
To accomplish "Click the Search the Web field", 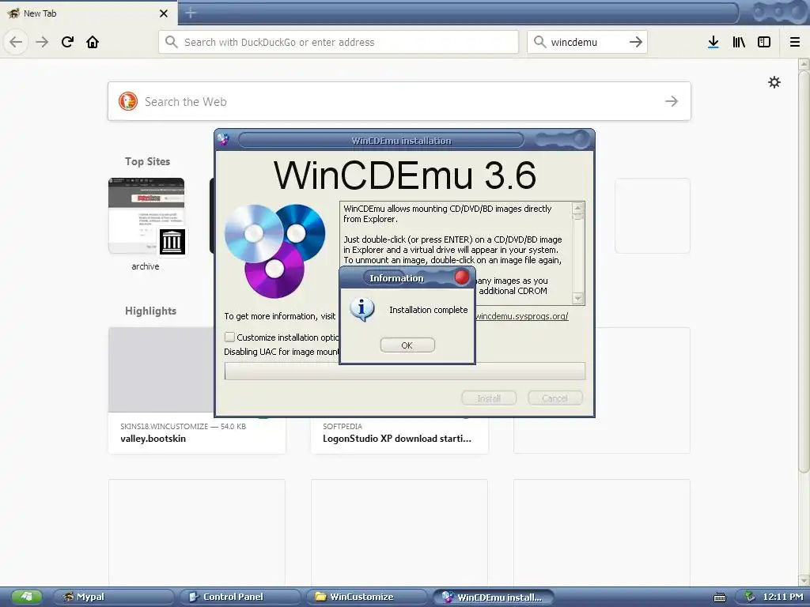I will coord(399,101).
